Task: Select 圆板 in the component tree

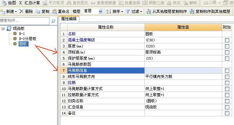Action: (23, 44)
